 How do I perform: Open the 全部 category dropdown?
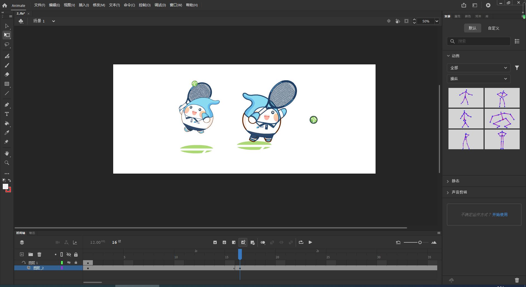[x=478, y=68]
